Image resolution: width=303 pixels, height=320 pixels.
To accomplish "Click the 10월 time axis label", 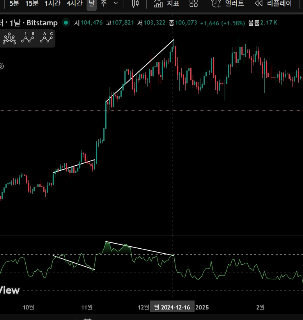I will point(28,307).
